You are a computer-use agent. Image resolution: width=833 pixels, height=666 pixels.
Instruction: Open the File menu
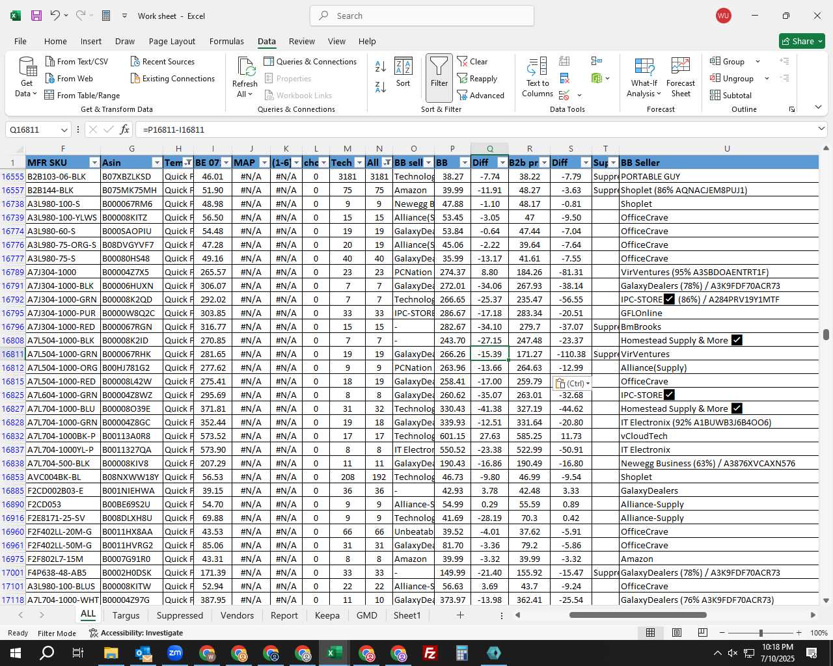pos(20,41)
